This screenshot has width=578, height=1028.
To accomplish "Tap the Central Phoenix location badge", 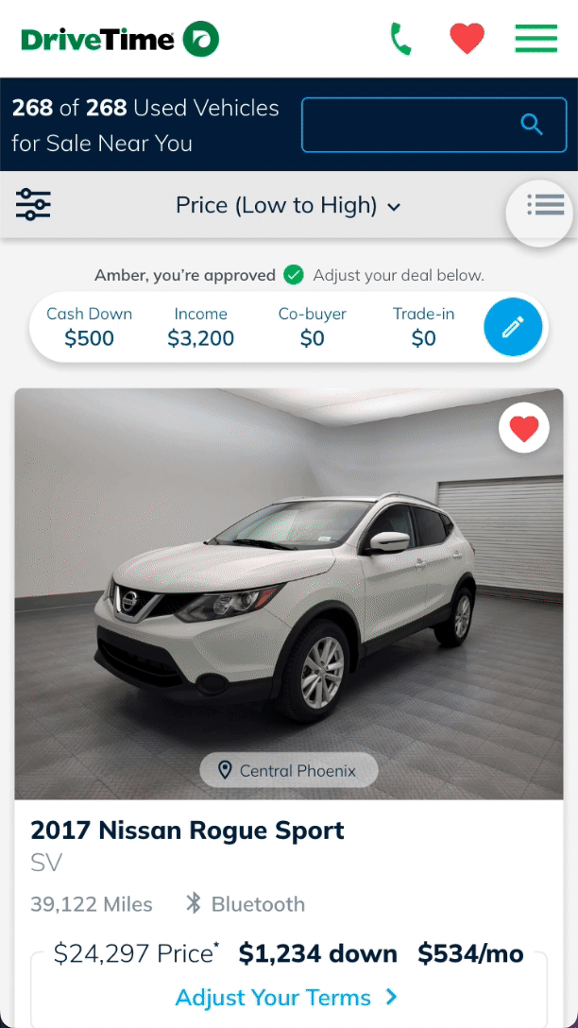I will (x=289, y=770).
